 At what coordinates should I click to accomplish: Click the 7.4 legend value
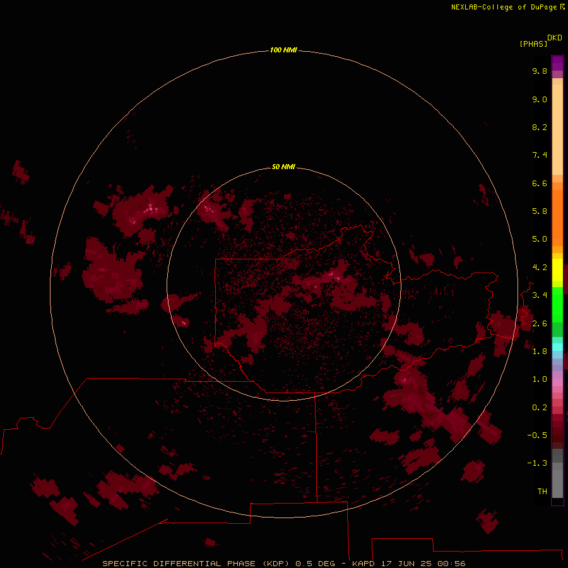click(540, 155)
